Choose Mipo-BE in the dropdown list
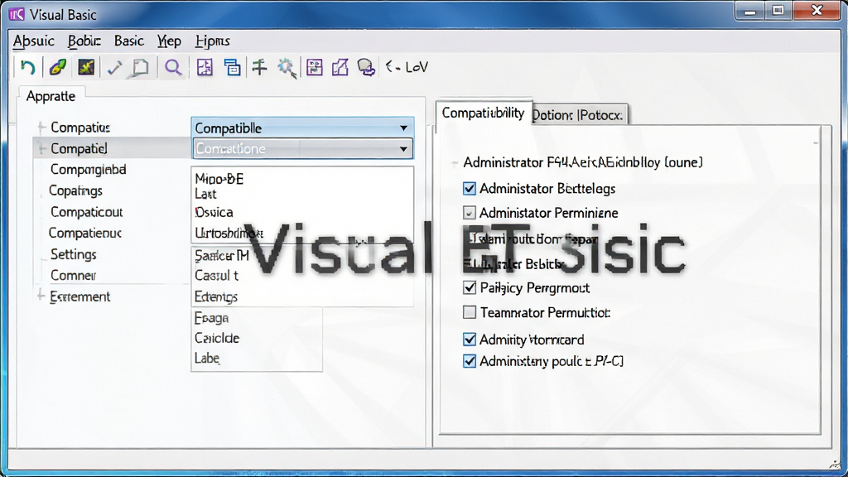The height and width of the screenshot is (477, 848). click(219, 179)
